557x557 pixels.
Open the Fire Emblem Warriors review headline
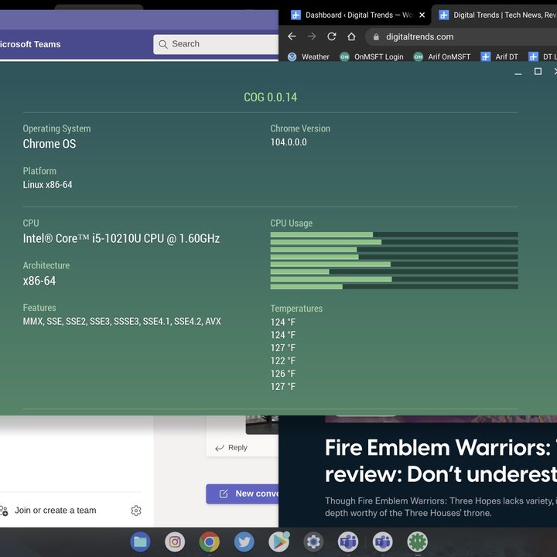[441, 460]
